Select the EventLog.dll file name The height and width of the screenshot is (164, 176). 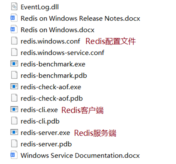pyautogui.click(x=40, y=7)
